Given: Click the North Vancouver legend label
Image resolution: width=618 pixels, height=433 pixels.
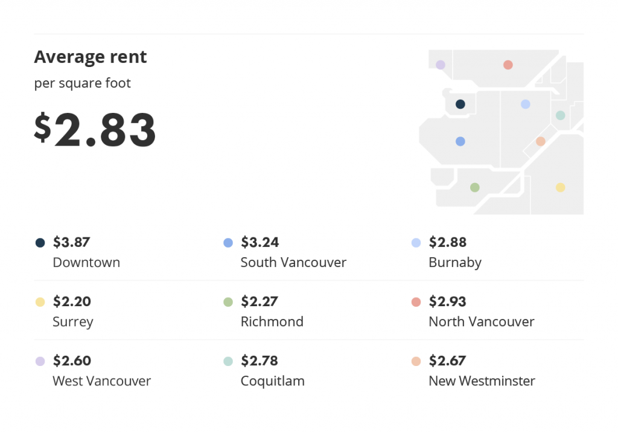Looking at the screenshot, I should coord(481,321).
